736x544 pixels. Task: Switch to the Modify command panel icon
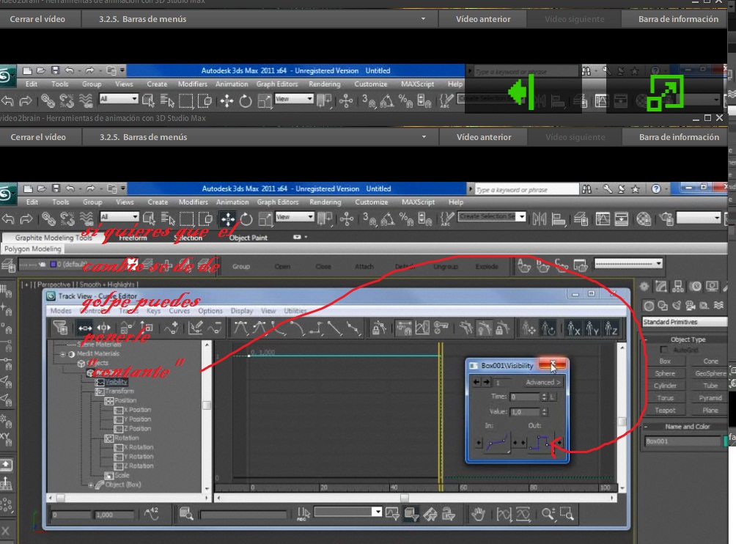(661, 287)
